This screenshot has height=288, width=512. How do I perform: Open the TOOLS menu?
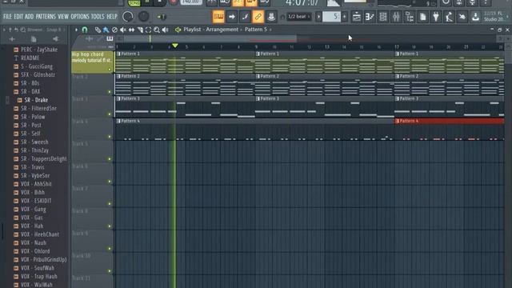tap(98, 16)
